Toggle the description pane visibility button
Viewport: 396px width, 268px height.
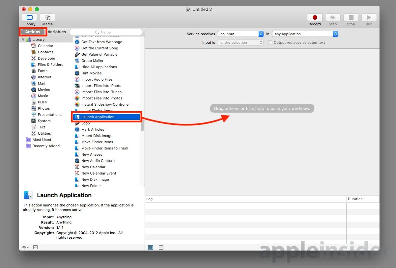[x=36, y=247]
